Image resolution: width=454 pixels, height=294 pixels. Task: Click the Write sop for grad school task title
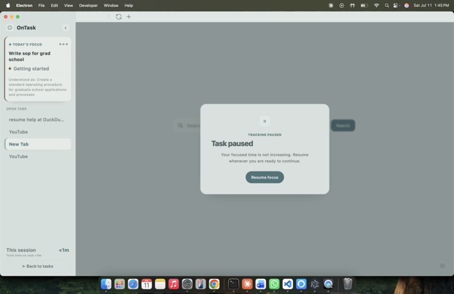(x=29, y=56)
